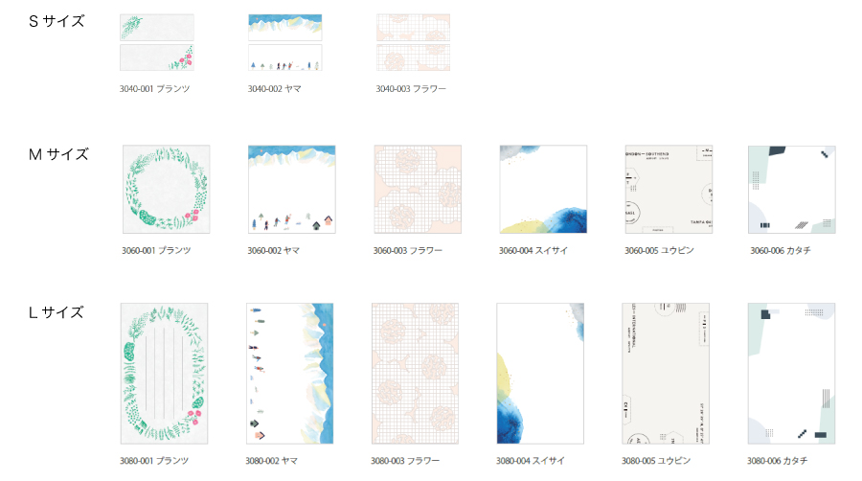
Task: Select L size 3080-006 カタチ design
Action: [x=791, y=373]
